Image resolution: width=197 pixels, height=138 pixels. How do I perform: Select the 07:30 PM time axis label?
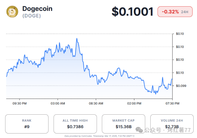point(173,103)
